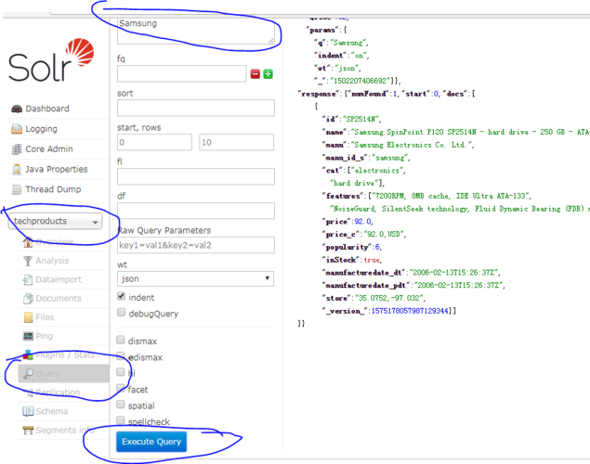
Task: Enable the spellcheck checkbox
Action: (121, 420)
